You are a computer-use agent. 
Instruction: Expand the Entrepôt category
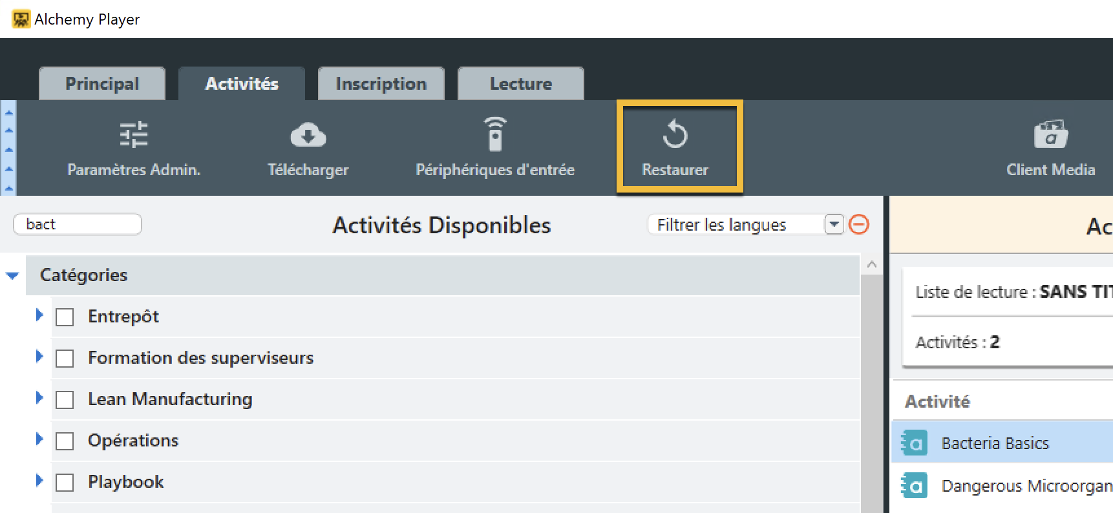(x=39, y=315)
